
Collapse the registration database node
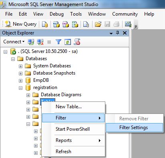coord(20,88)
